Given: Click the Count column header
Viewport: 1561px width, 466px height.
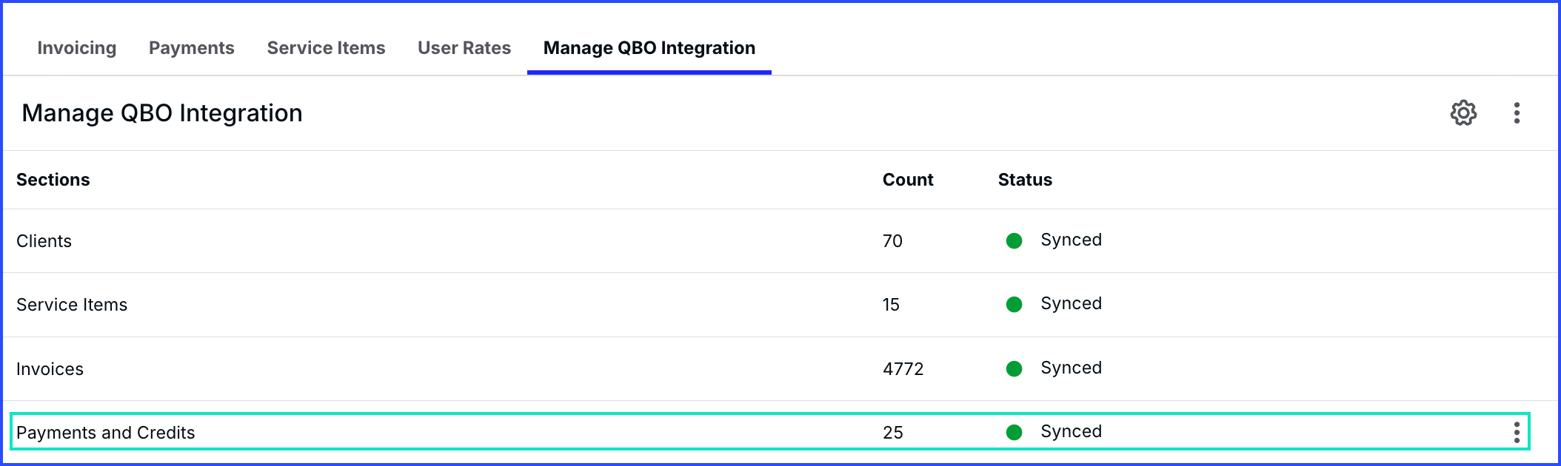Looking at the screenshot, I should click(908, 180).
